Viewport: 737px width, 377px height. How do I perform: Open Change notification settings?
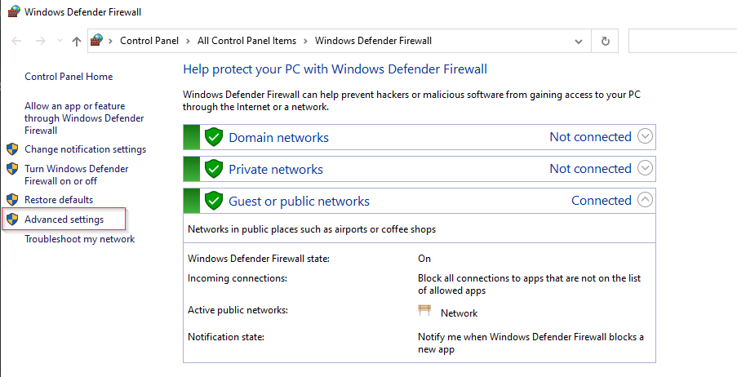point(85,149)
